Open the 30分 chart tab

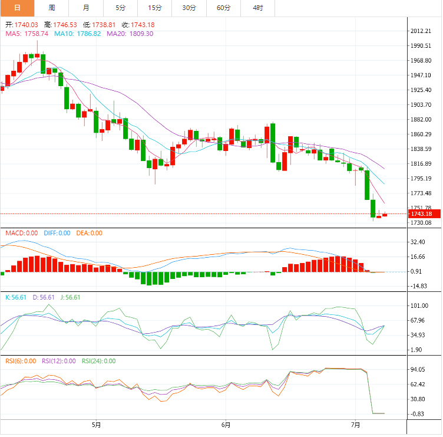(x=189, y=8)
